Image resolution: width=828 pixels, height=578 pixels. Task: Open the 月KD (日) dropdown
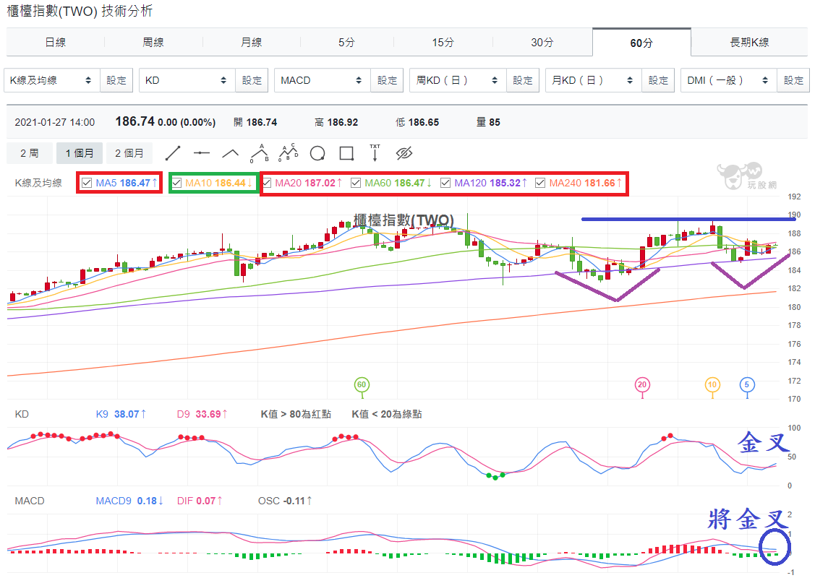pyautogui.click(x=594, y=80)
